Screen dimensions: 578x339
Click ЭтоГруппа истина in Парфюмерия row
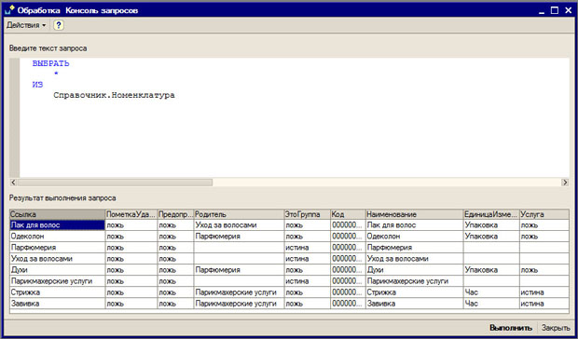308,248
